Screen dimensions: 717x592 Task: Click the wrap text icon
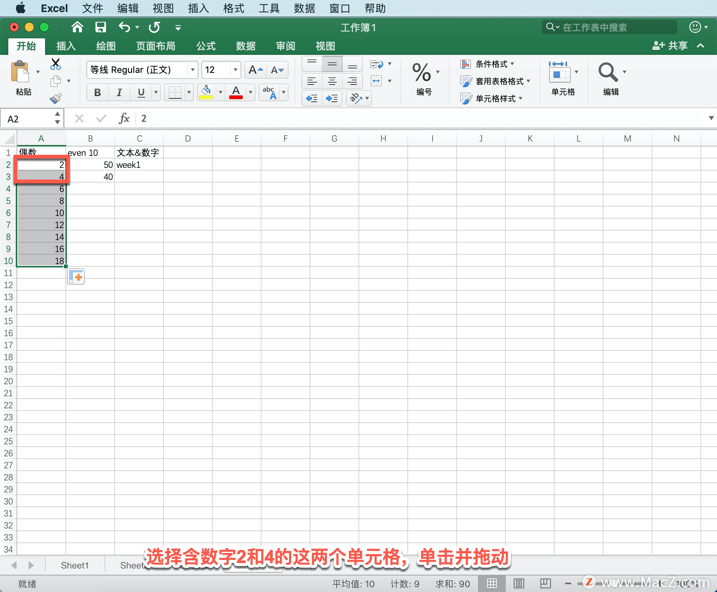377,65
